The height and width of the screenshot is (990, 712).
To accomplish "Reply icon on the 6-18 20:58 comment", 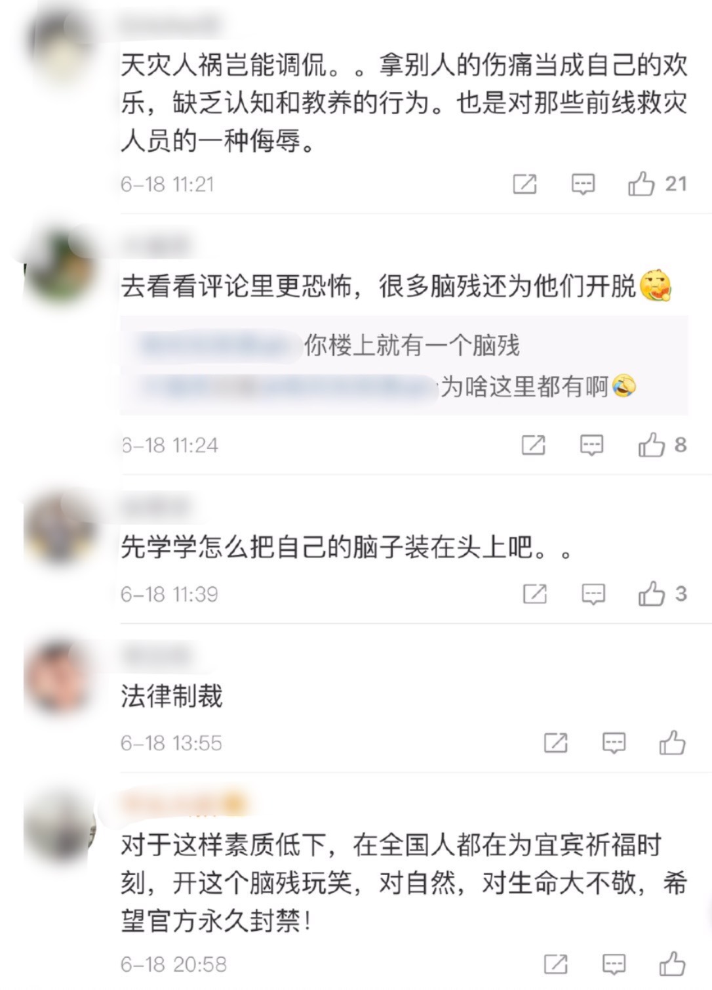I will 614,964.
